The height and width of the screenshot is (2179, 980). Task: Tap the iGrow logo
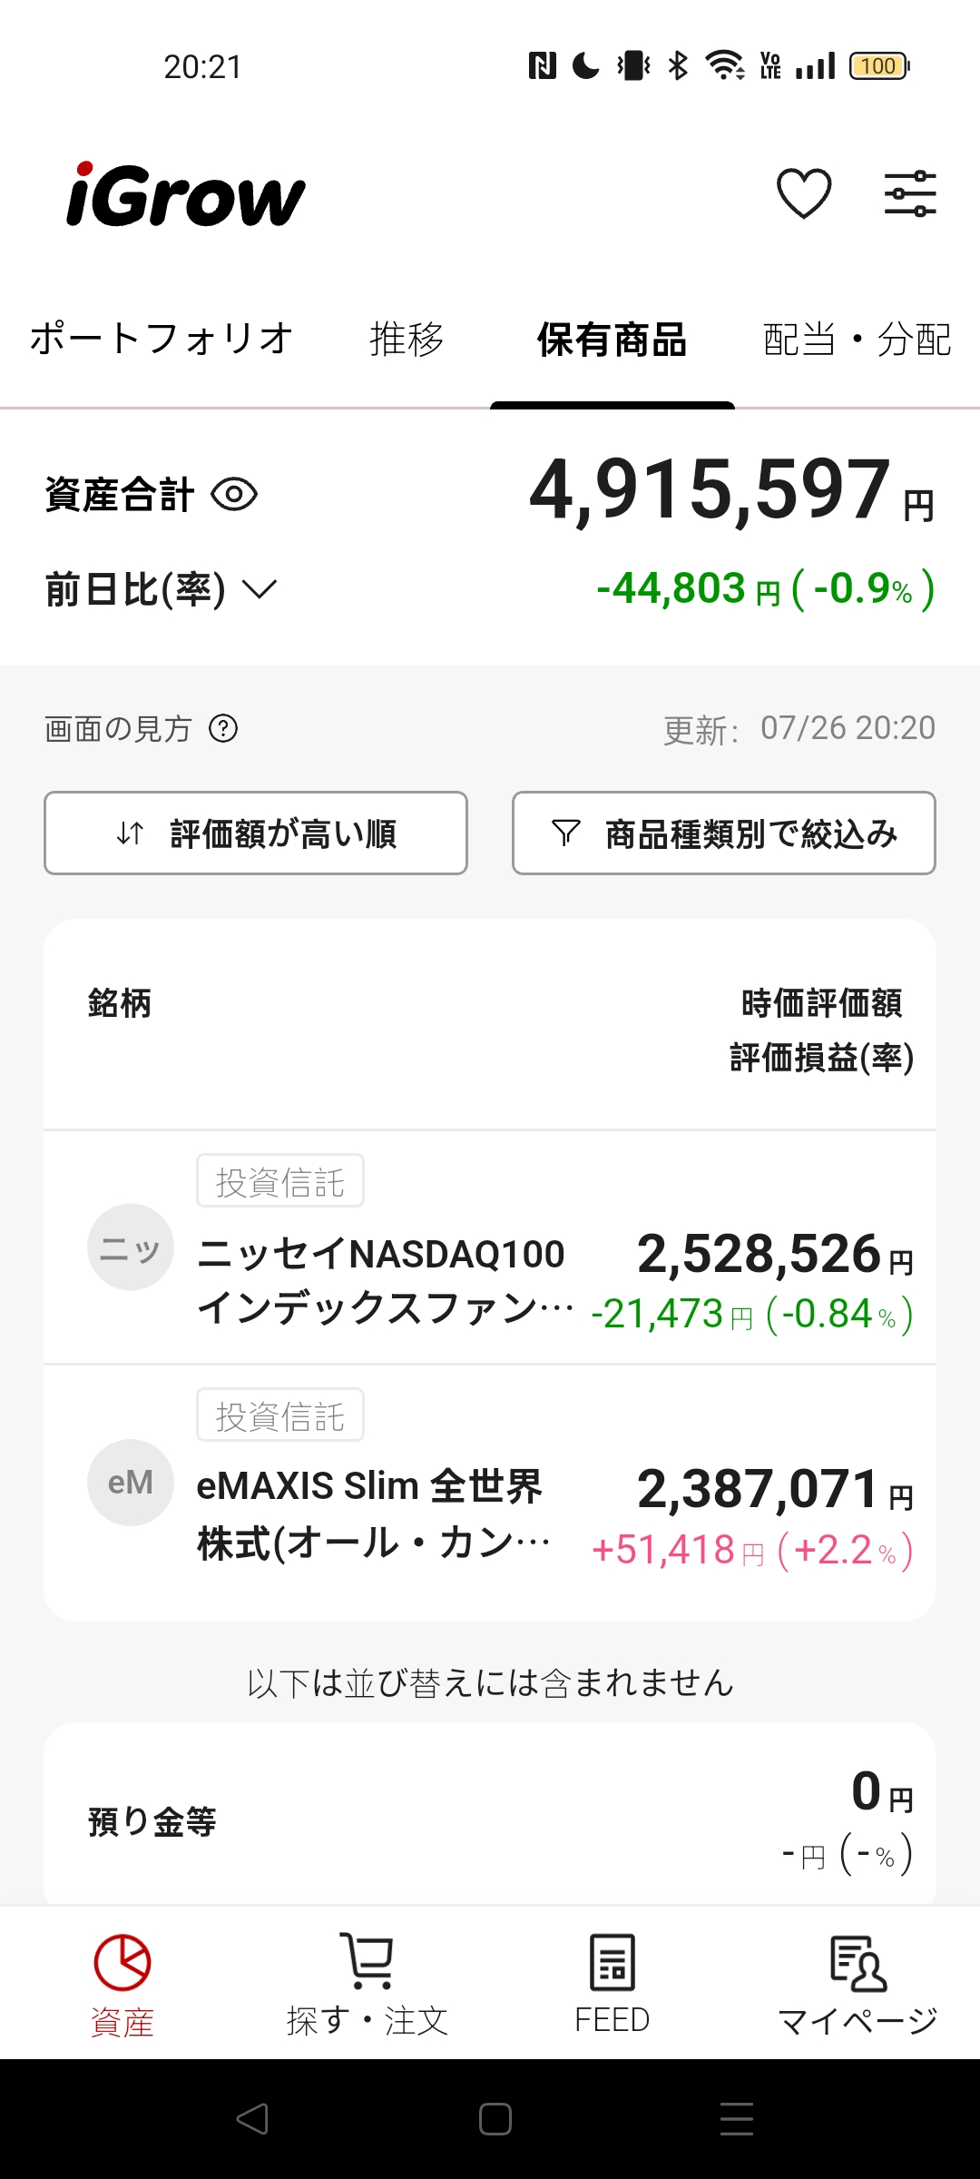pos(185,194)
